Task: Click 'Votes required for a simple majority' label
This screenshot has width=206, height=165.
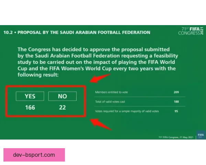Action: [127, 111]
